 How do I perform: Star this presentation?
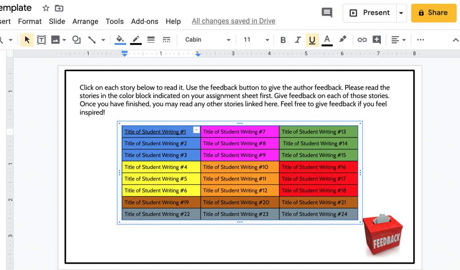click(46, 8)
